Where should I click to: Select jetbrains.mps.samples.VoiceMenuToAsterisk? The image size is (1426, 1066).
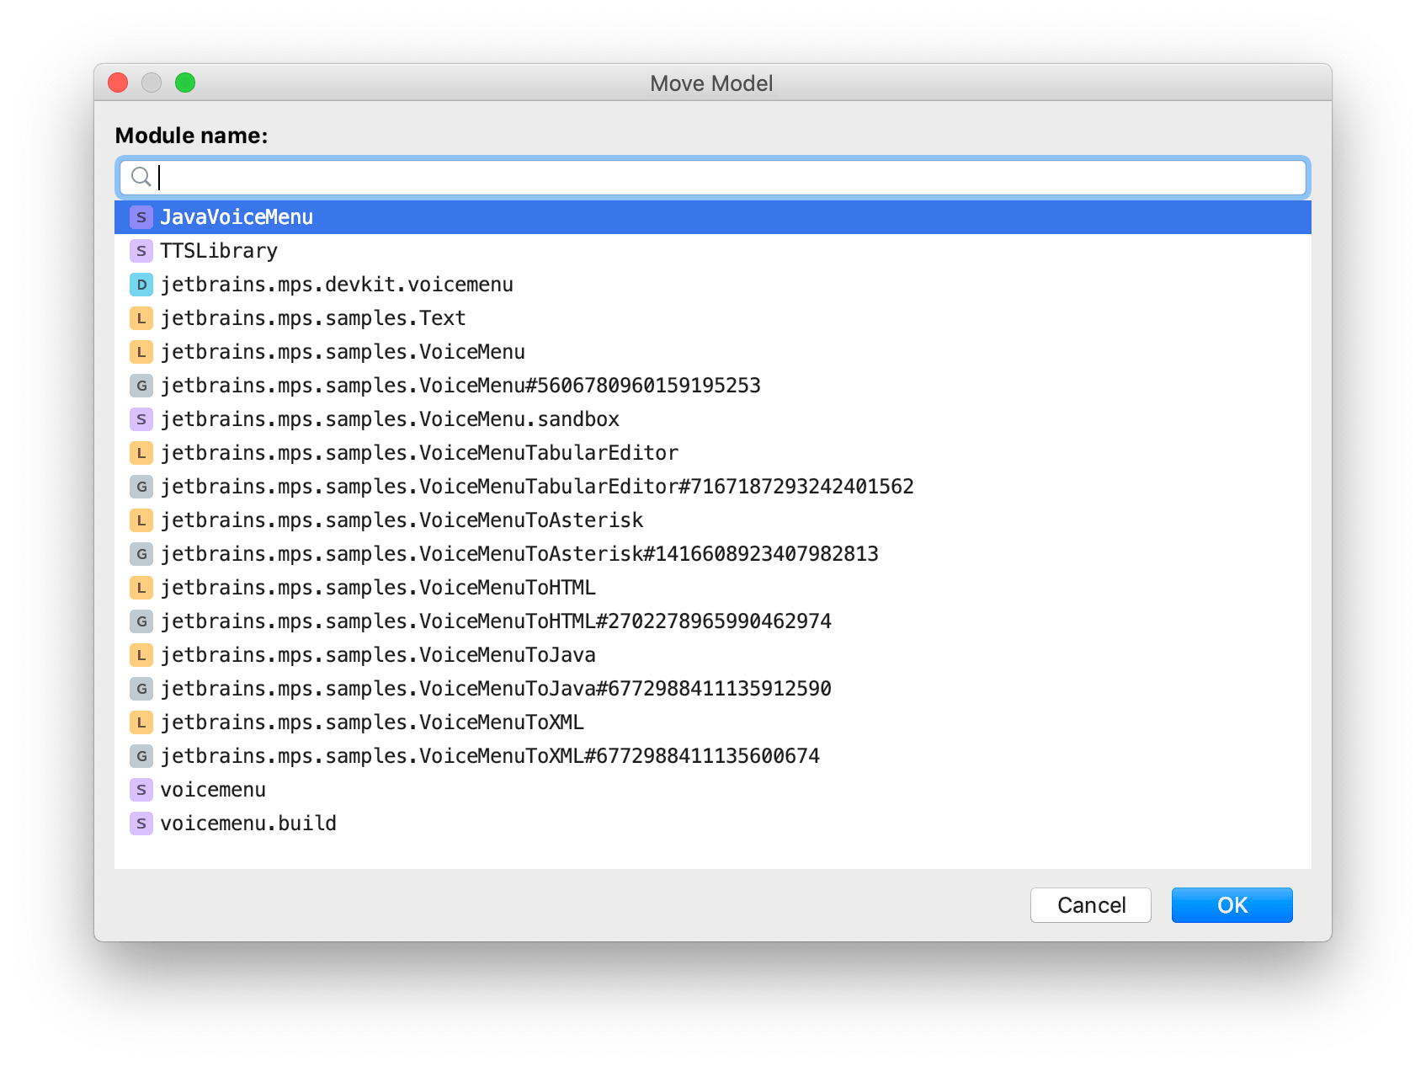coord(402,520)
